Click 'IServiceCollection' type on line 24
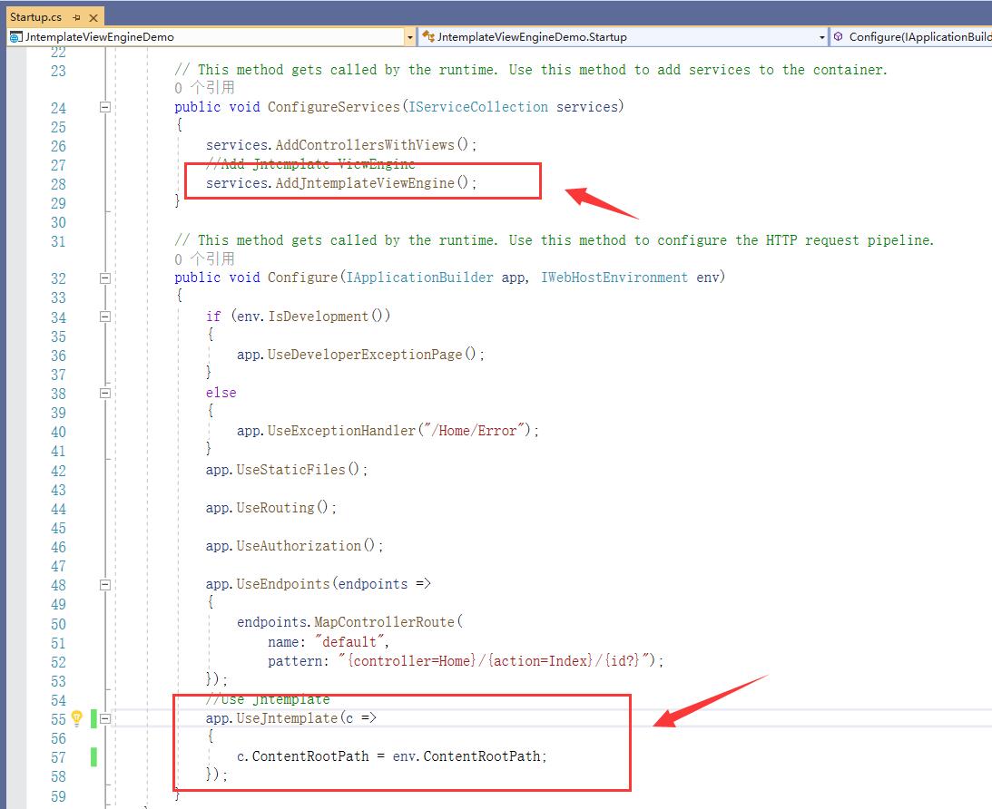This screenshot has width=992, height=809. [x=478, y=107]
